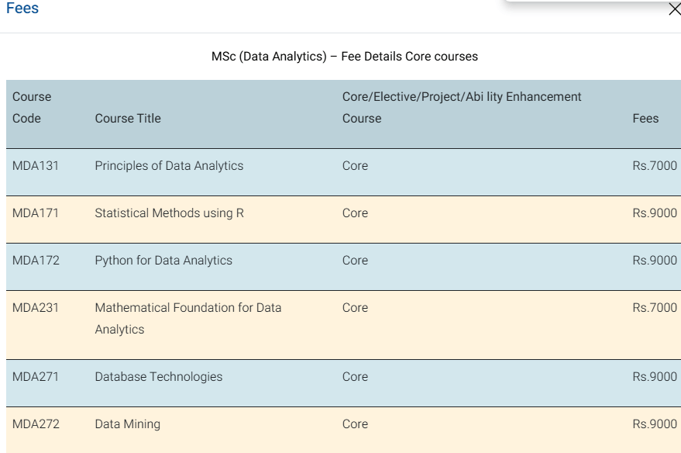The image size is (681, 453).
Task: Click the Rs.9000 fee for Python course
Action: pyautogui.click(x=654, y=261)
